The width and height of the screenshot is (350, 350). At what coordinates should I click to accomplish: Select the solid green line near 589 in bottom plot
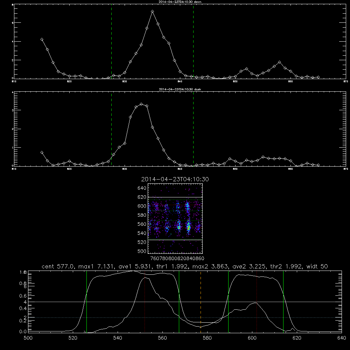tap(228, 301)
